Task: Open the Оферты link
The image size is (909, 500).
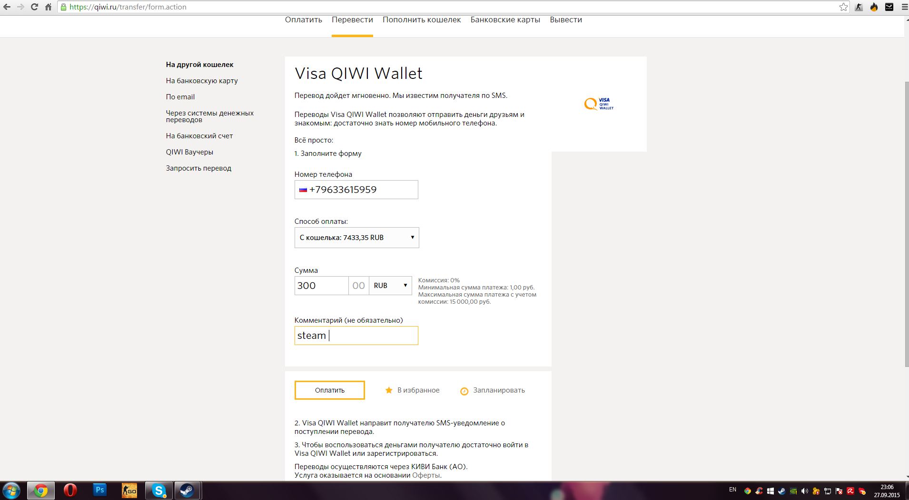Action: [426, 475]
